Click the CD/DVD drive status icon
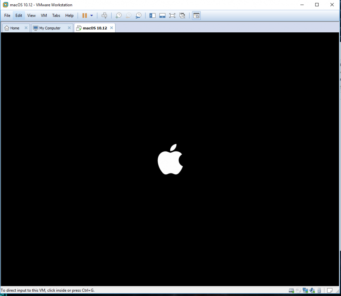Image resolution: width=341 pixels, height=296 pixels. pyautogui.click(x=298, y=290)
